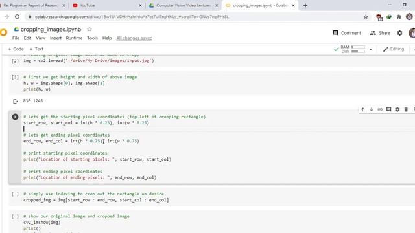Image resolution: width=415 pixels, height=233 pixels.
Task: Star the cropping_images.ipynb notebook
Action: 89,29
